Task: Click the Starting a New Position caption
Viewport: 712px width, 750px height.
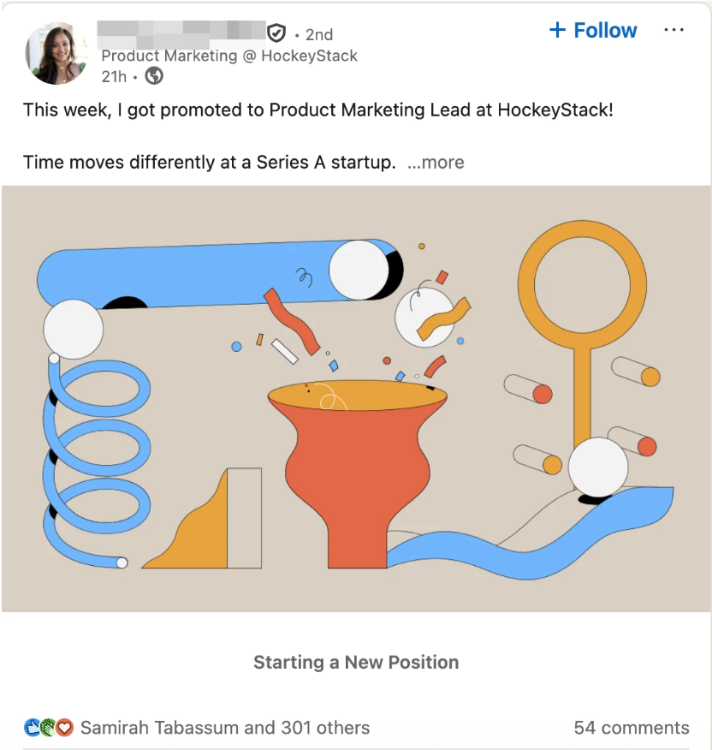Action: 356,662
